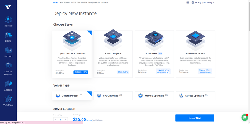This screenshot has width=250, height=124.
Task: Select the Cloud Compute server card
Action: click(x=113, y=54)
